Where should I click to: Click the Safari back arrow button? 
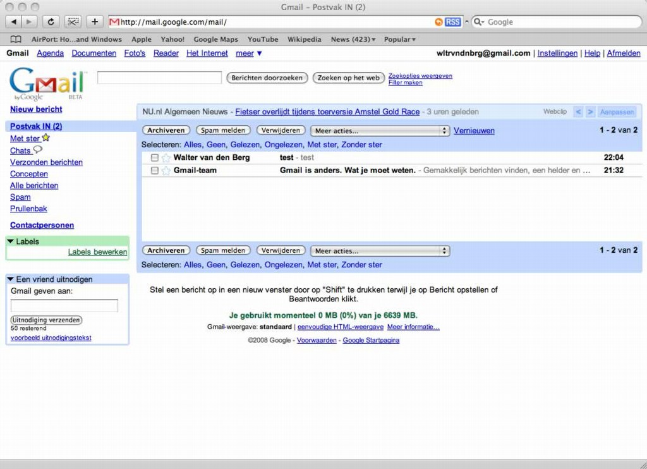(13, 21)
